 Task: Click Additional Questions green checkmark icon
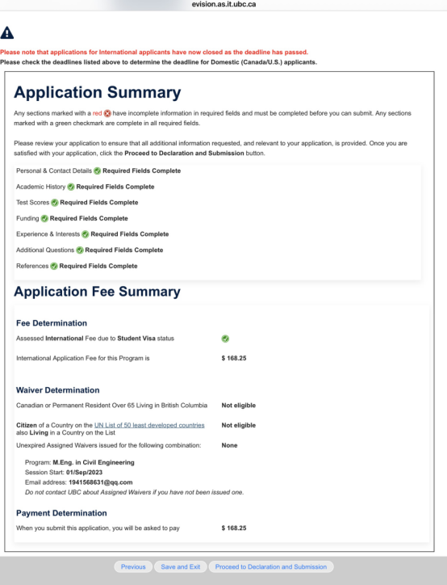(80, 250)
